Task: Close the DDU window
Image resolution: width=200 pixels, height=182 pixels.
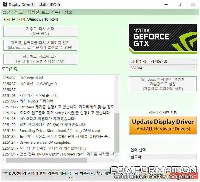Action: (193, 4)
